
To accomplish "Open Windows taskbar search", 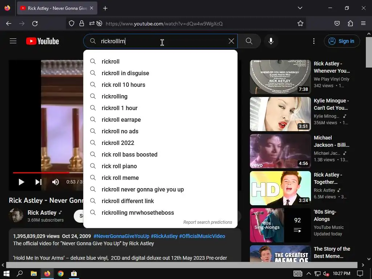I will point(20,274).
